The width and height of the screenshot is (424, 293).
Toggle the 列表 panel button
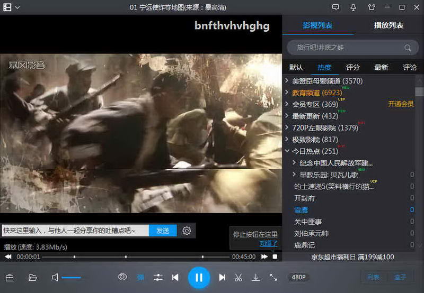(x=374, y=277)
